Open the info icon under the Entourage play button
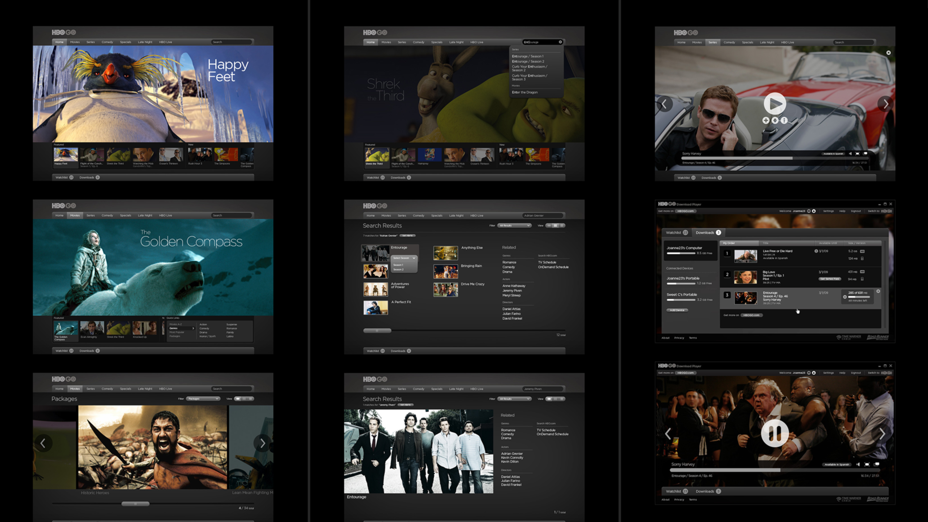Screen dimensions: 928x522 click(x=784, y=120)
